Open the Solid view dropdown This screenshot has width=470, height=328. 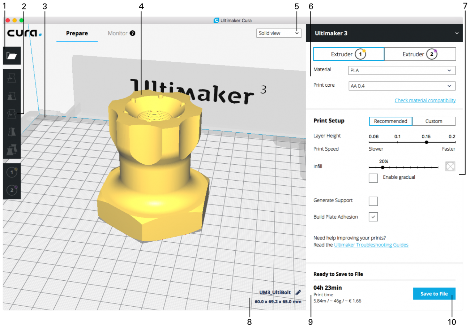(278, 33)
